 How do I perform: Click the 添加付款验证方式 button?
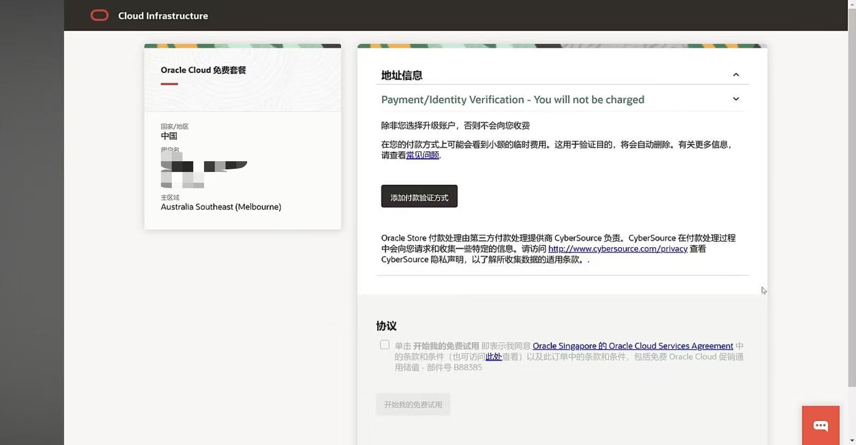click(x=419, y=196)
